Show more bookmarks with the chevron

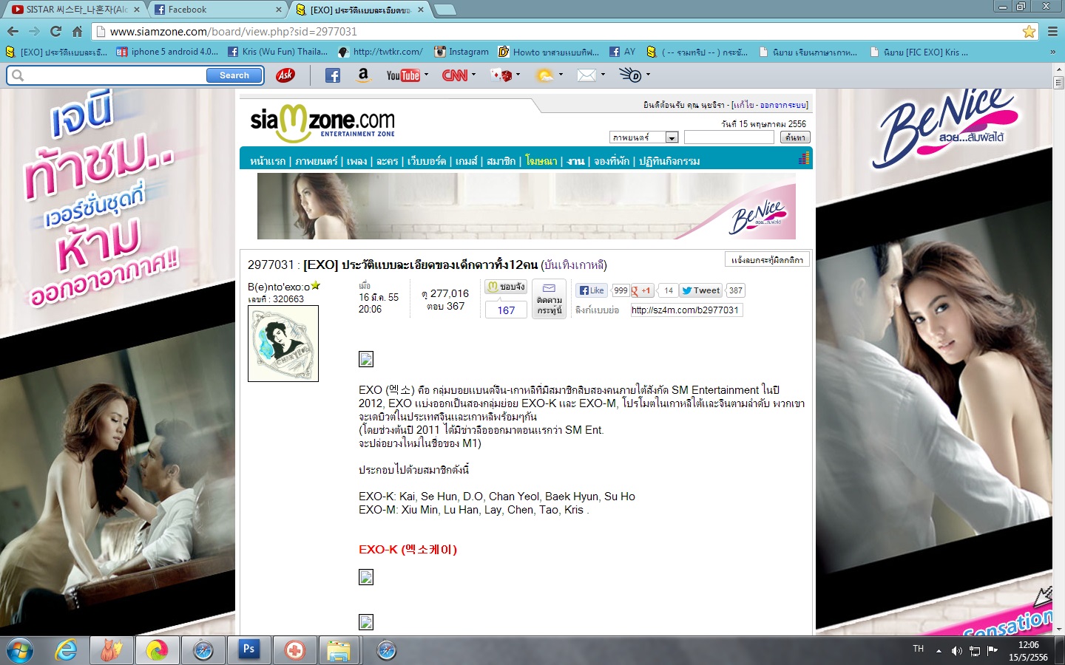click(x=1052, y=52)
